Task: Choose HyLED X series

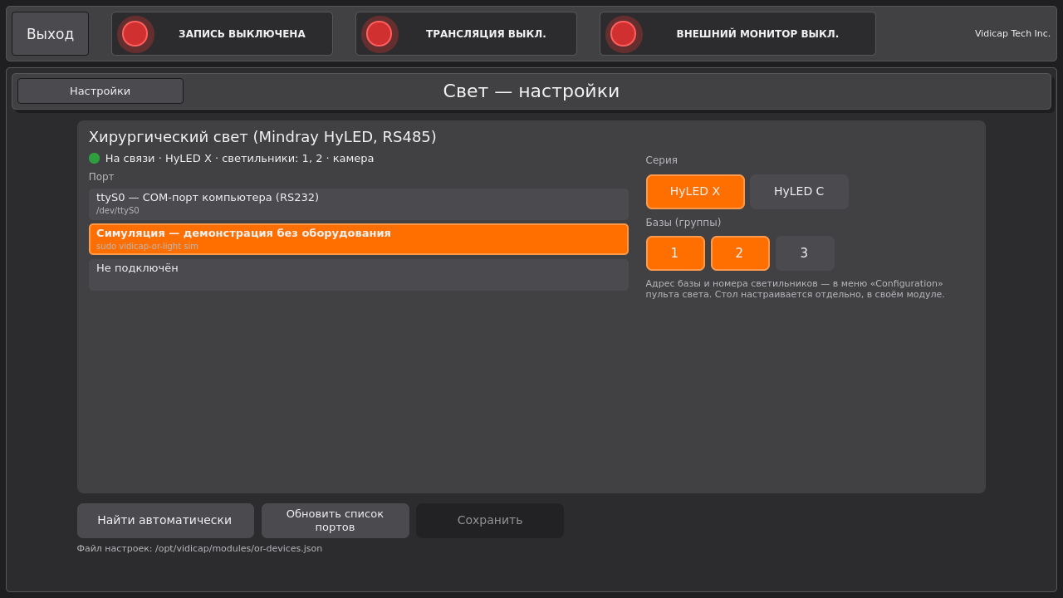Action: [x=695, y=192]
